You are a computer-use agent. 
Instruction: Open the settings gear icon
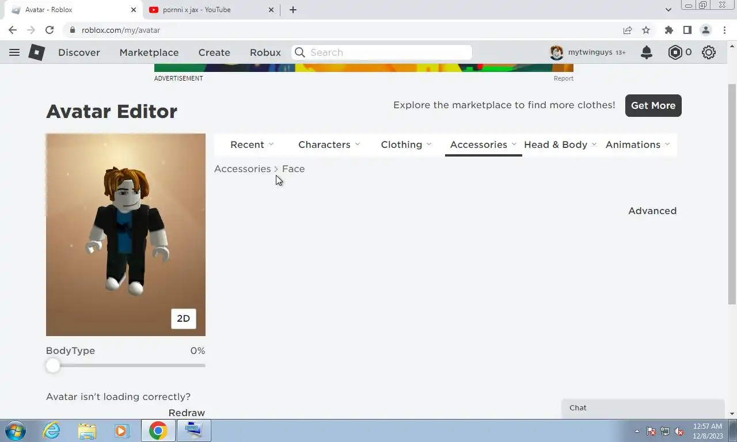(709, 52)
